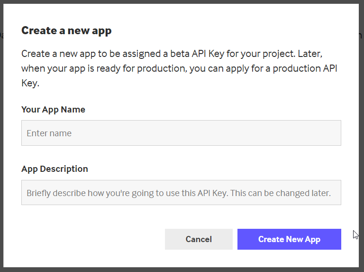Image resolution: width=364 pixels, height=272 pixels.
Task: Click the Your App Name input field
Action: tap(181, 133)
